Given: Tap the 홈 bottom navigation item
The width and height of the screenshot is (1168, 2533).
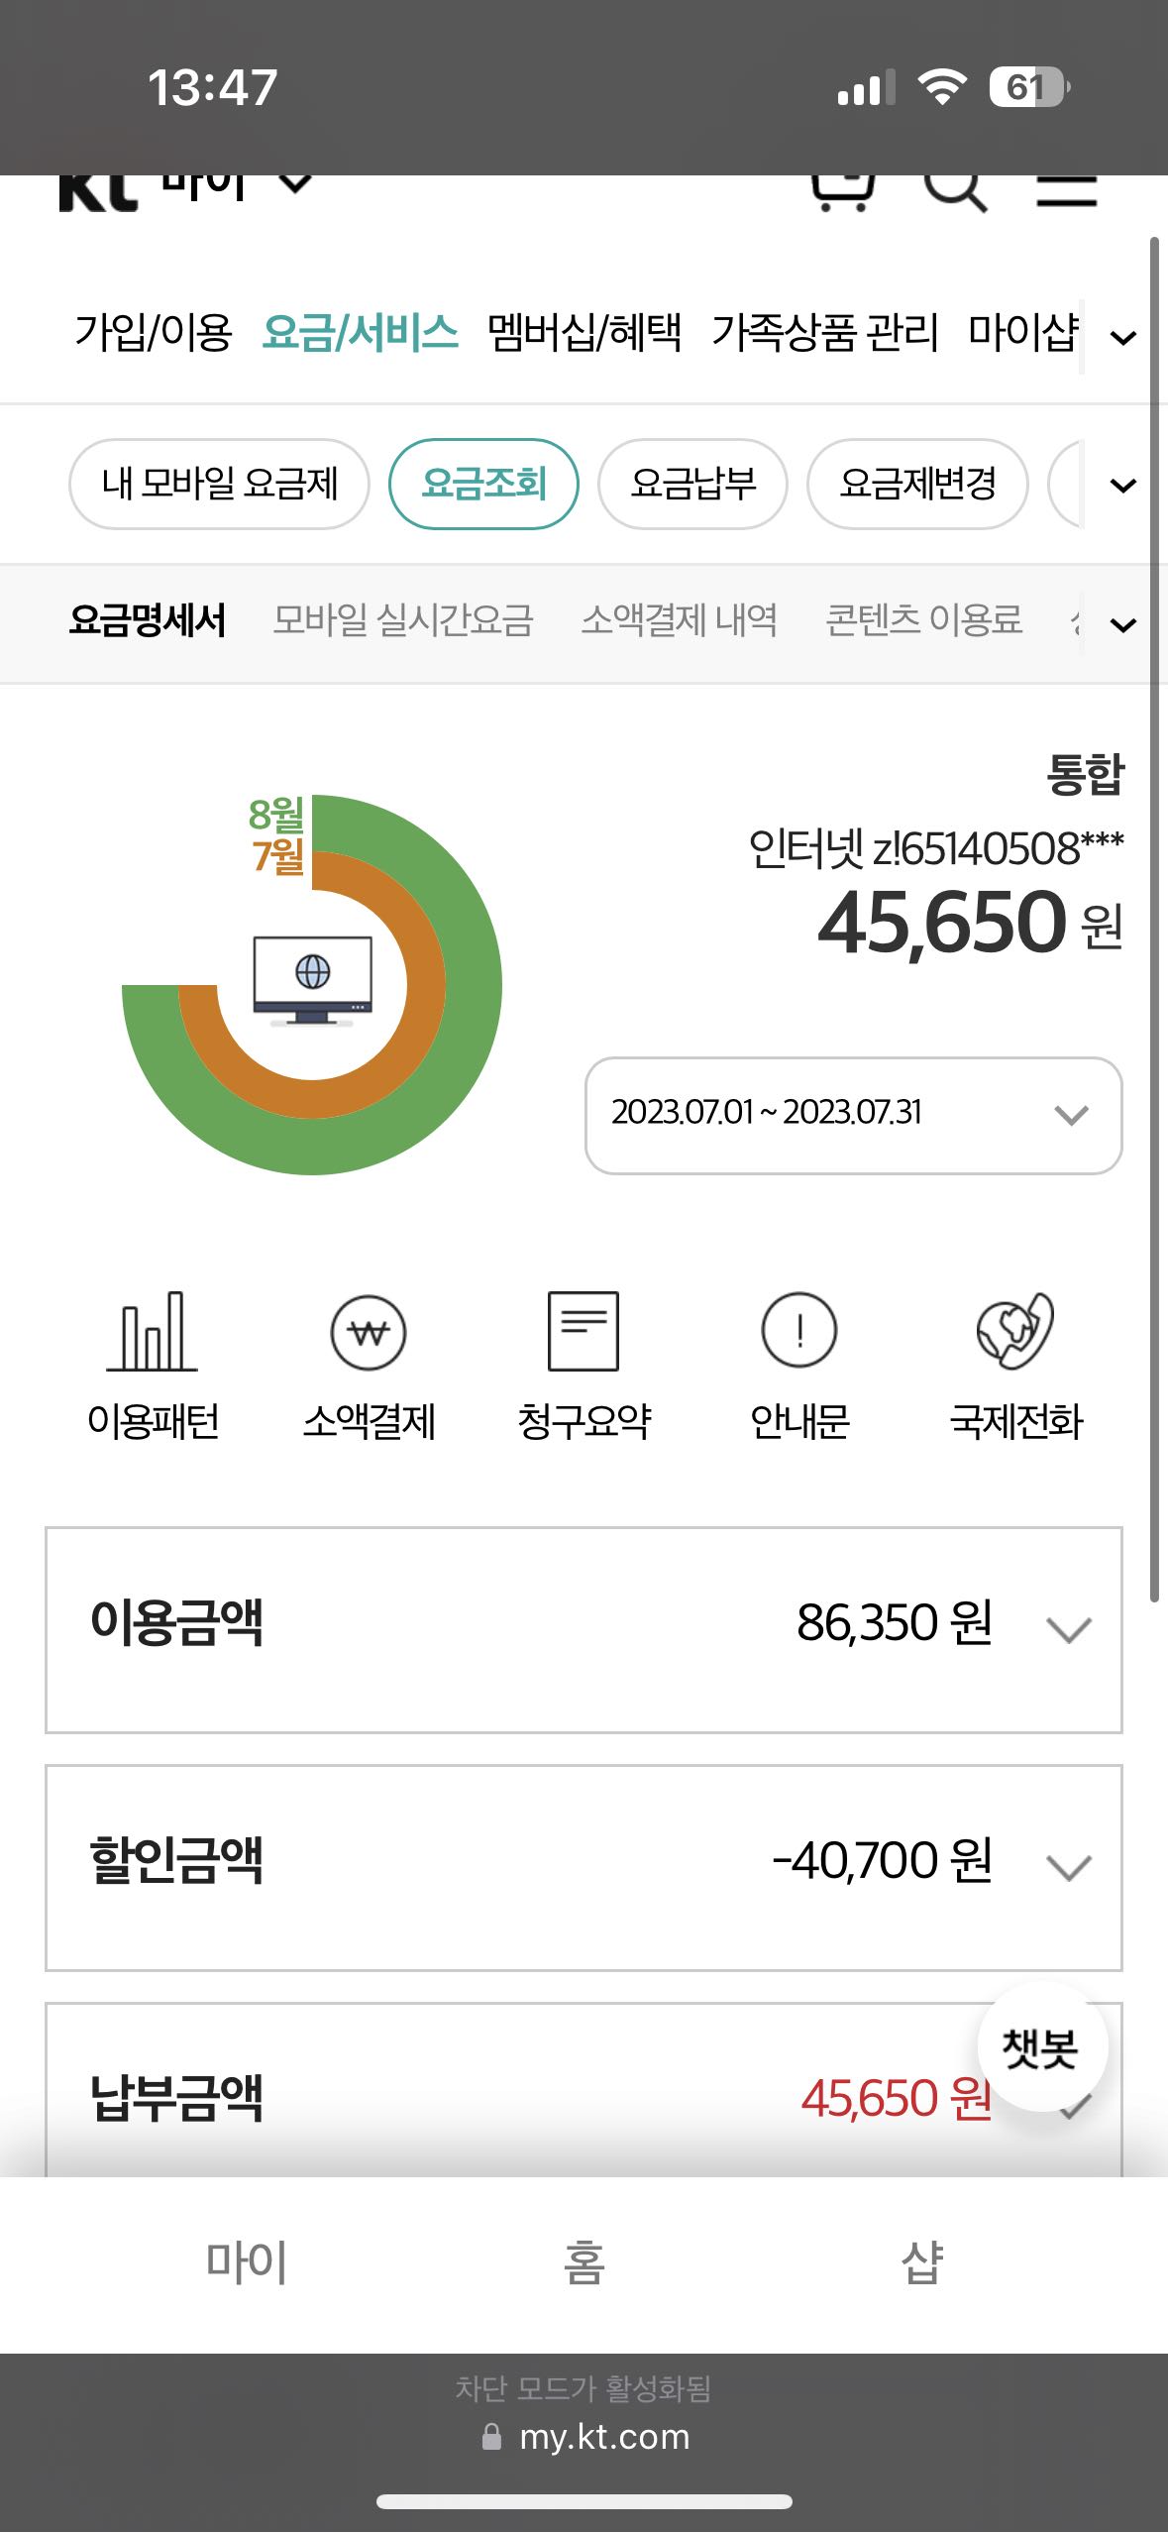Looking at the screenshot, I should (x=584, y=2263).
